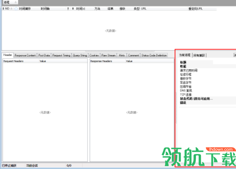
Task: Click the 时间轴 column header
Action: tap(45, 9)
